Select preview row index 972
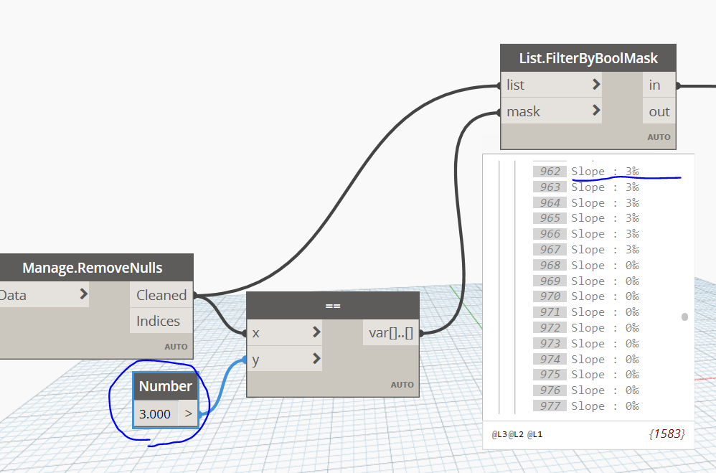The image size is (716, 473). pos(550,328)
